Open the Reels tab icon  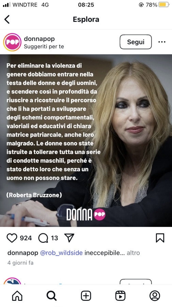[121, 296]
